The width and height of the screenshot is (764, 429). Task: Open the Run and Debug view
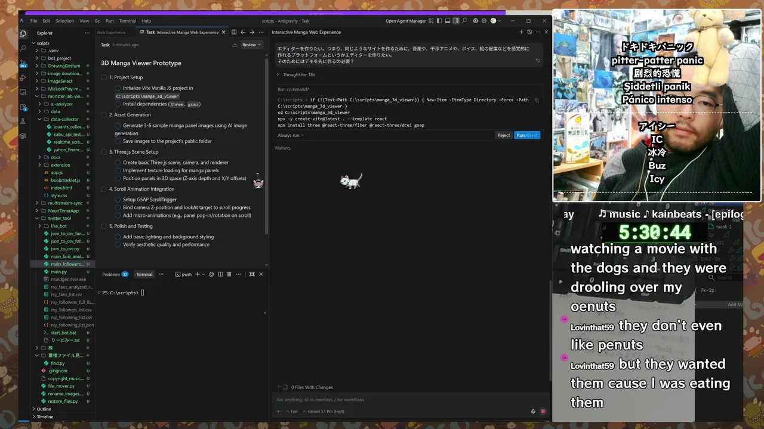[23, 77]
